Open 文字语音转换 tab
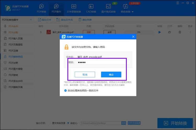Viewport: 196px width, 130px height. (x=74, y=8)
